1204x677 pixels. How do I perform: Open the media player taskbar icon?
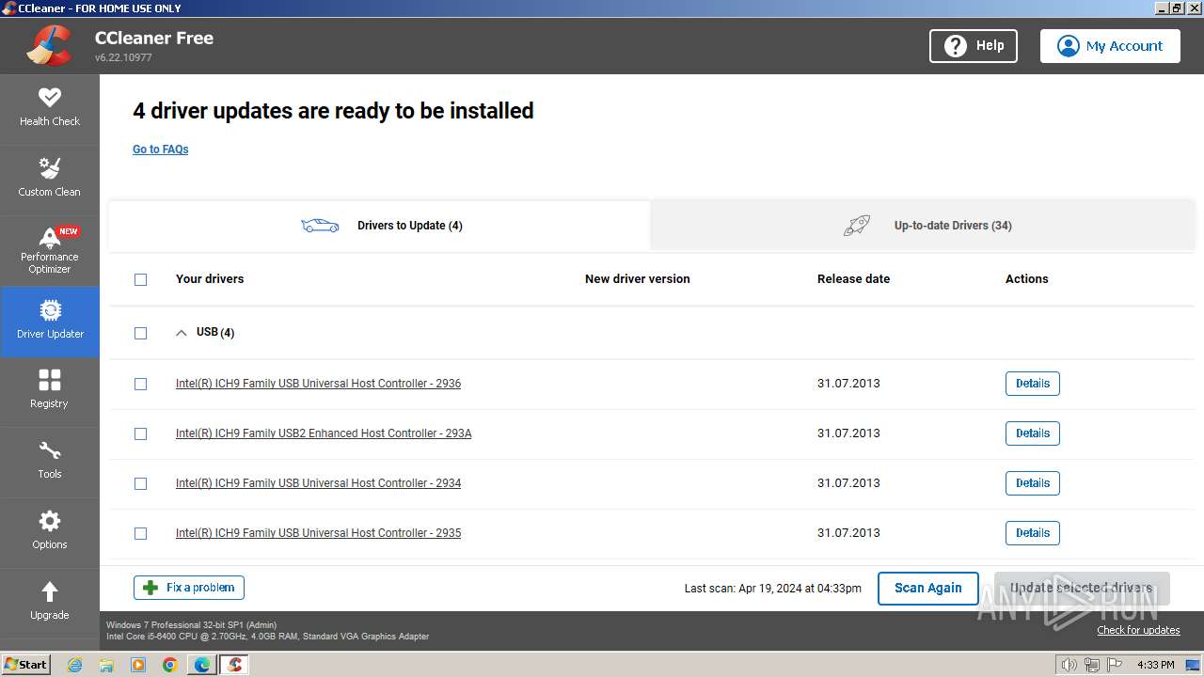tap(138, 665)
